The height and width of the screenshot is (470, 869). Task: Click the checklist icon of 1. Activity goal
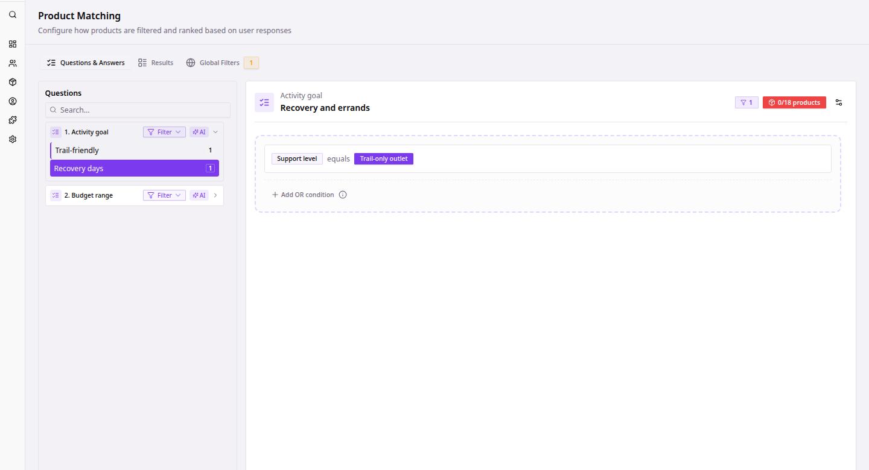pos(56,132)
